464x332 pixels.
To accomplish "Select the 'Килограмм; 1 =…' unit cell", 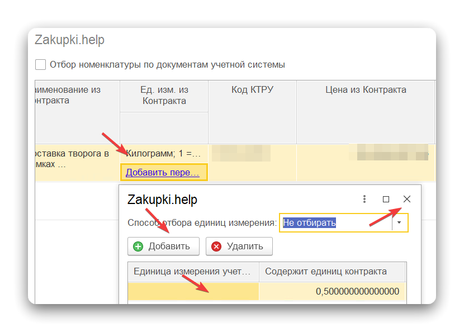I will 164,154.
